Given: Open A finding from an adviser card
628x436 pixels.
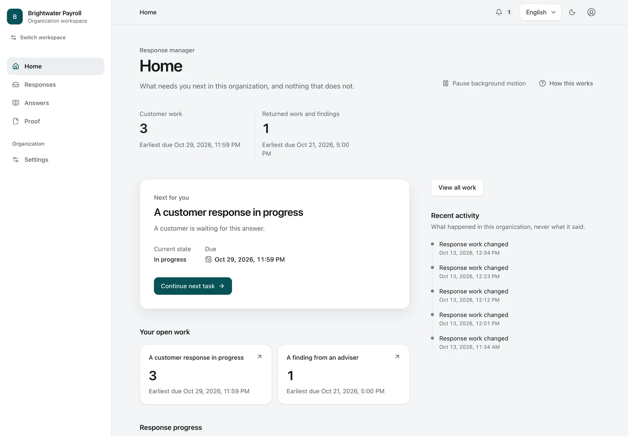Looking at the screenshot, I should 343,375.
